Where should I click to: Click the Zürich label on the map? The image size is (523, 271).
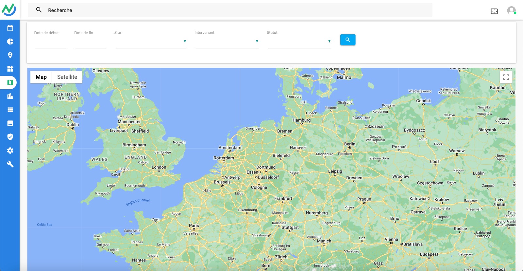click(x=281, y=257)
